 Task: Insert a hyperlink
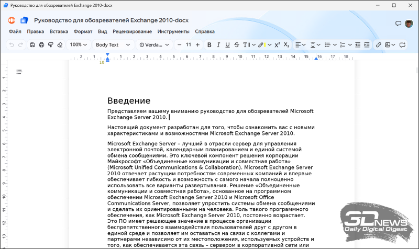coord(378,45)
